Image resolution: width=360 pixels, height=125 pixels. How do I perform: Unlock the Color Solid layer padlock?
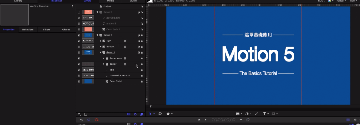pyautogui.click(x=142, y=81)
